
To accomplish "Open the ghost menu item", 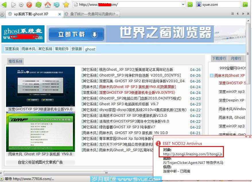I will coord(90,49).
